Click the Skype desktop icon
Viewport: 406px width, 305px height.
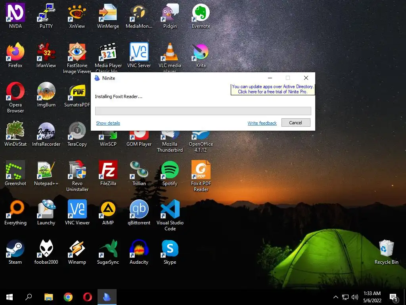pos(170,249)
